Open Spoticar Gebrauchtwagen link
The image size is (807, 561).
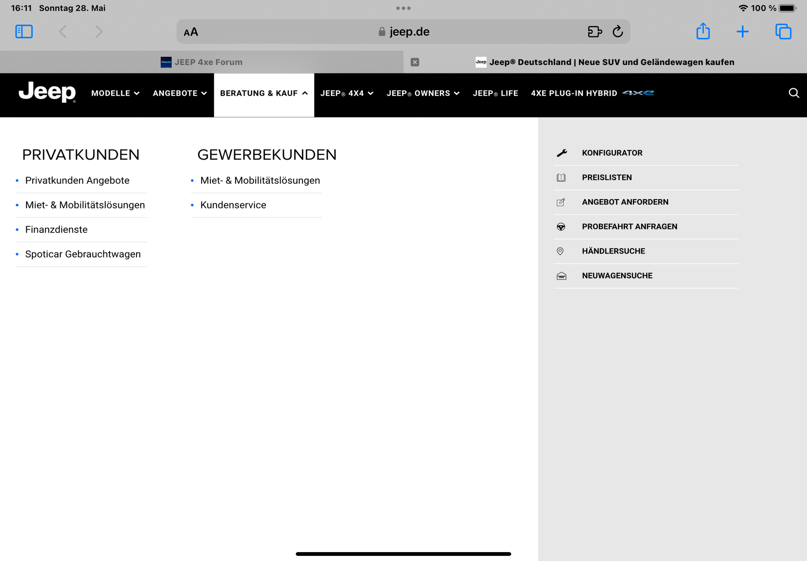pos(83,254)
